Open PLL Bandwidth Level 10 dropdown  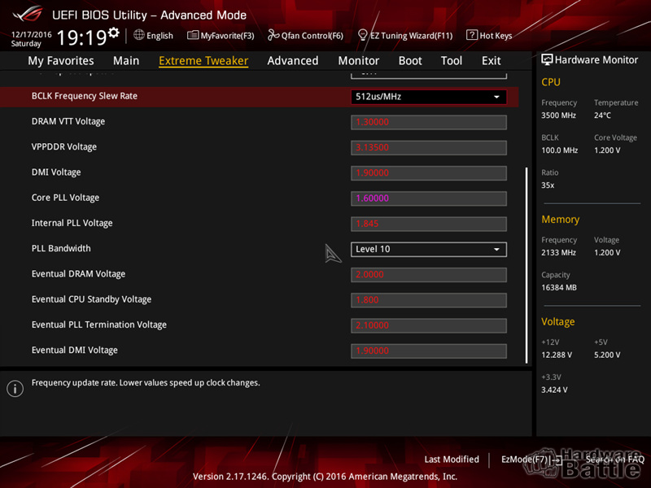point(429,250)
